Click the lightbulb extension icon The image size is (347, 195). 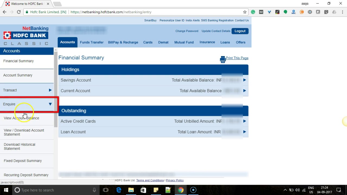[x=326, y=12]
